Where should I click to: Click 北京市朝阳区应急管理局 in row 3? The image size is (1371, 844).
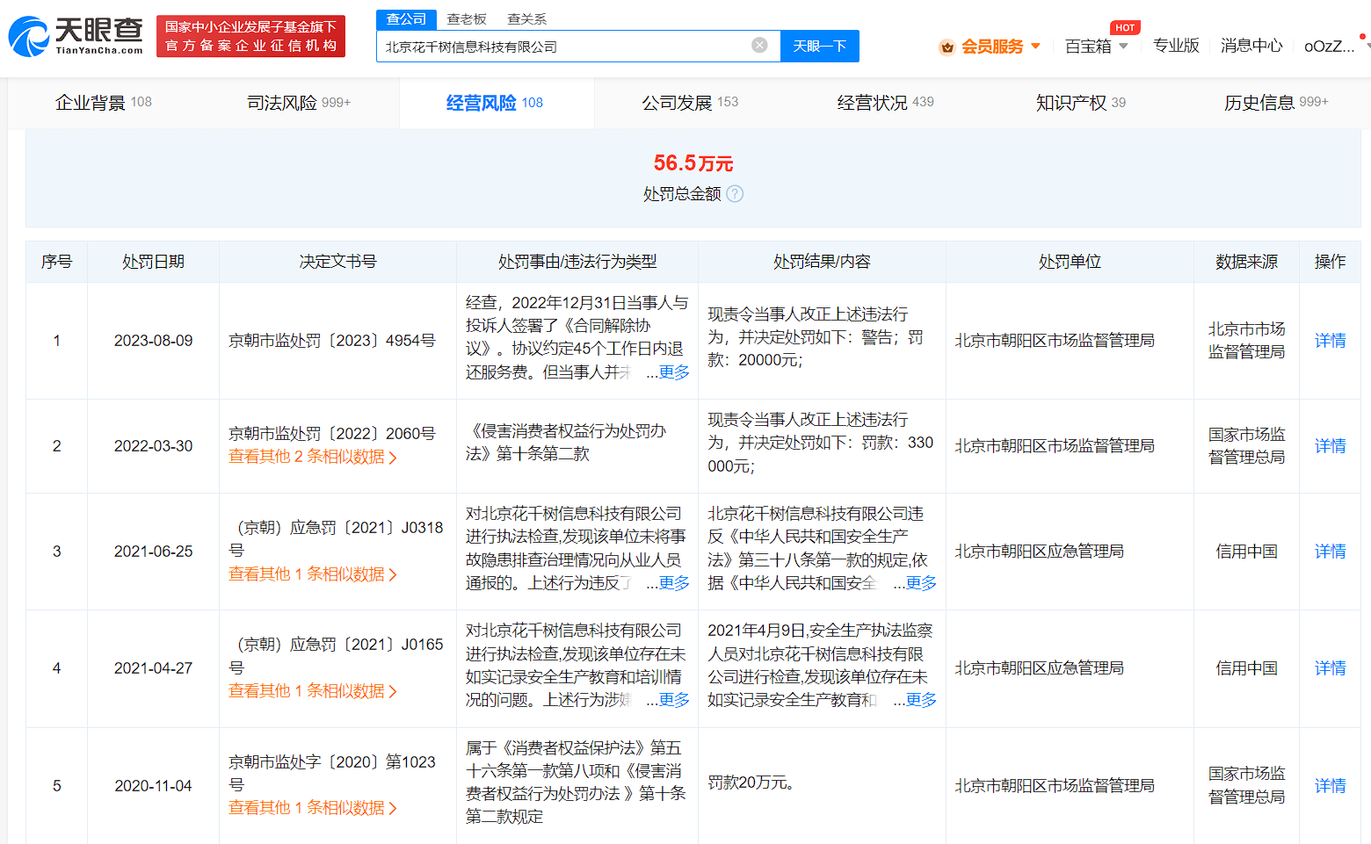click(1040, 552)
